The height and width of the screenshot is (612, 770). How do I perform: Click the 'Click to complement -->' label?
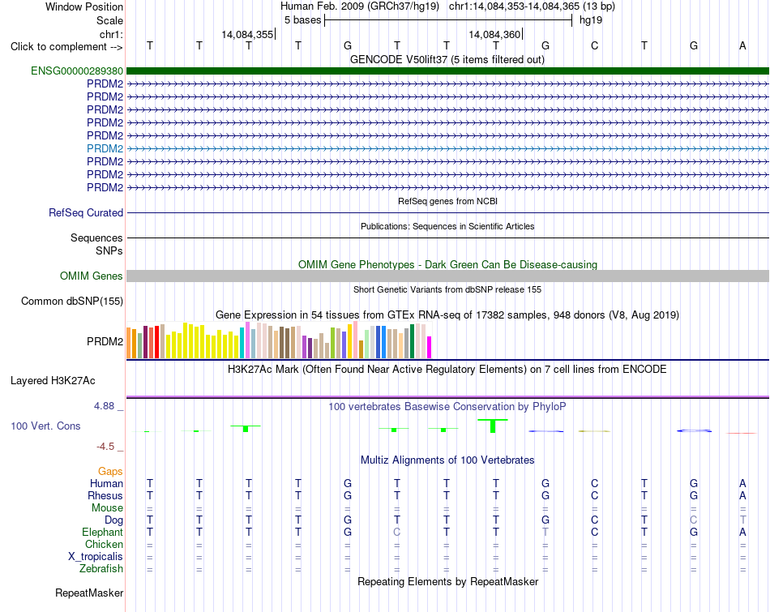pos(66,47)
